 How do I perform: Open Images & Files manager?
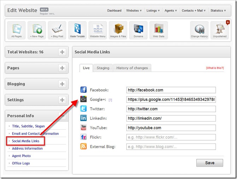[x=118, y=30]
